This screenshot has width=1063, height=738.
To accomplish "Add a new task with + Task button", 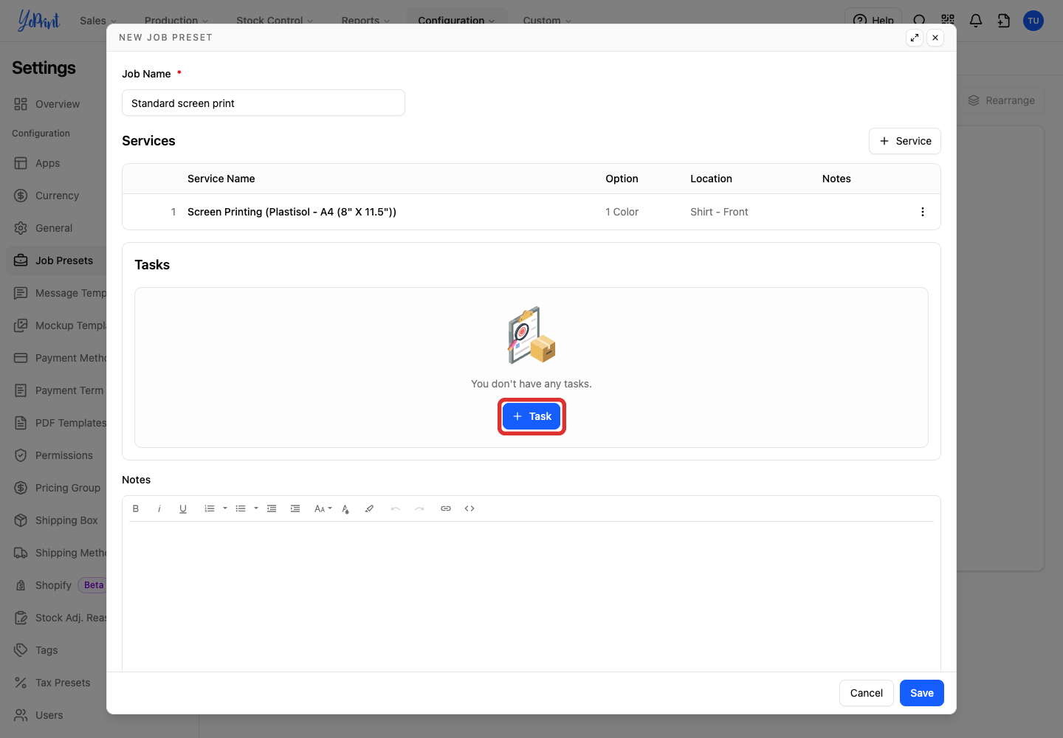I will coord(531,416).
